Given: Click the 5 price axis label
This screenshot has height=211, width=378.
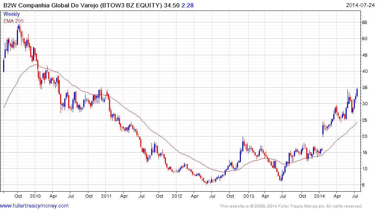Looking at the screenshot, I should click(363, 185).
